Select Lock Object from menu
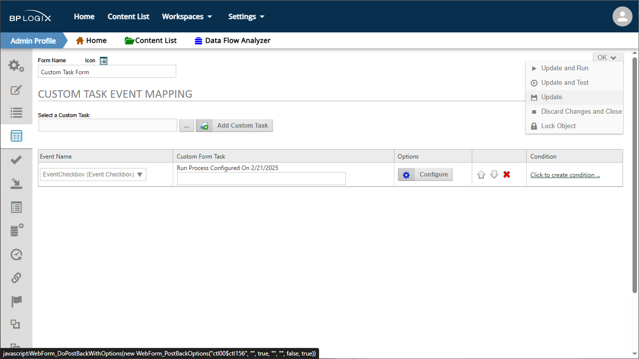 click(574, 126)
